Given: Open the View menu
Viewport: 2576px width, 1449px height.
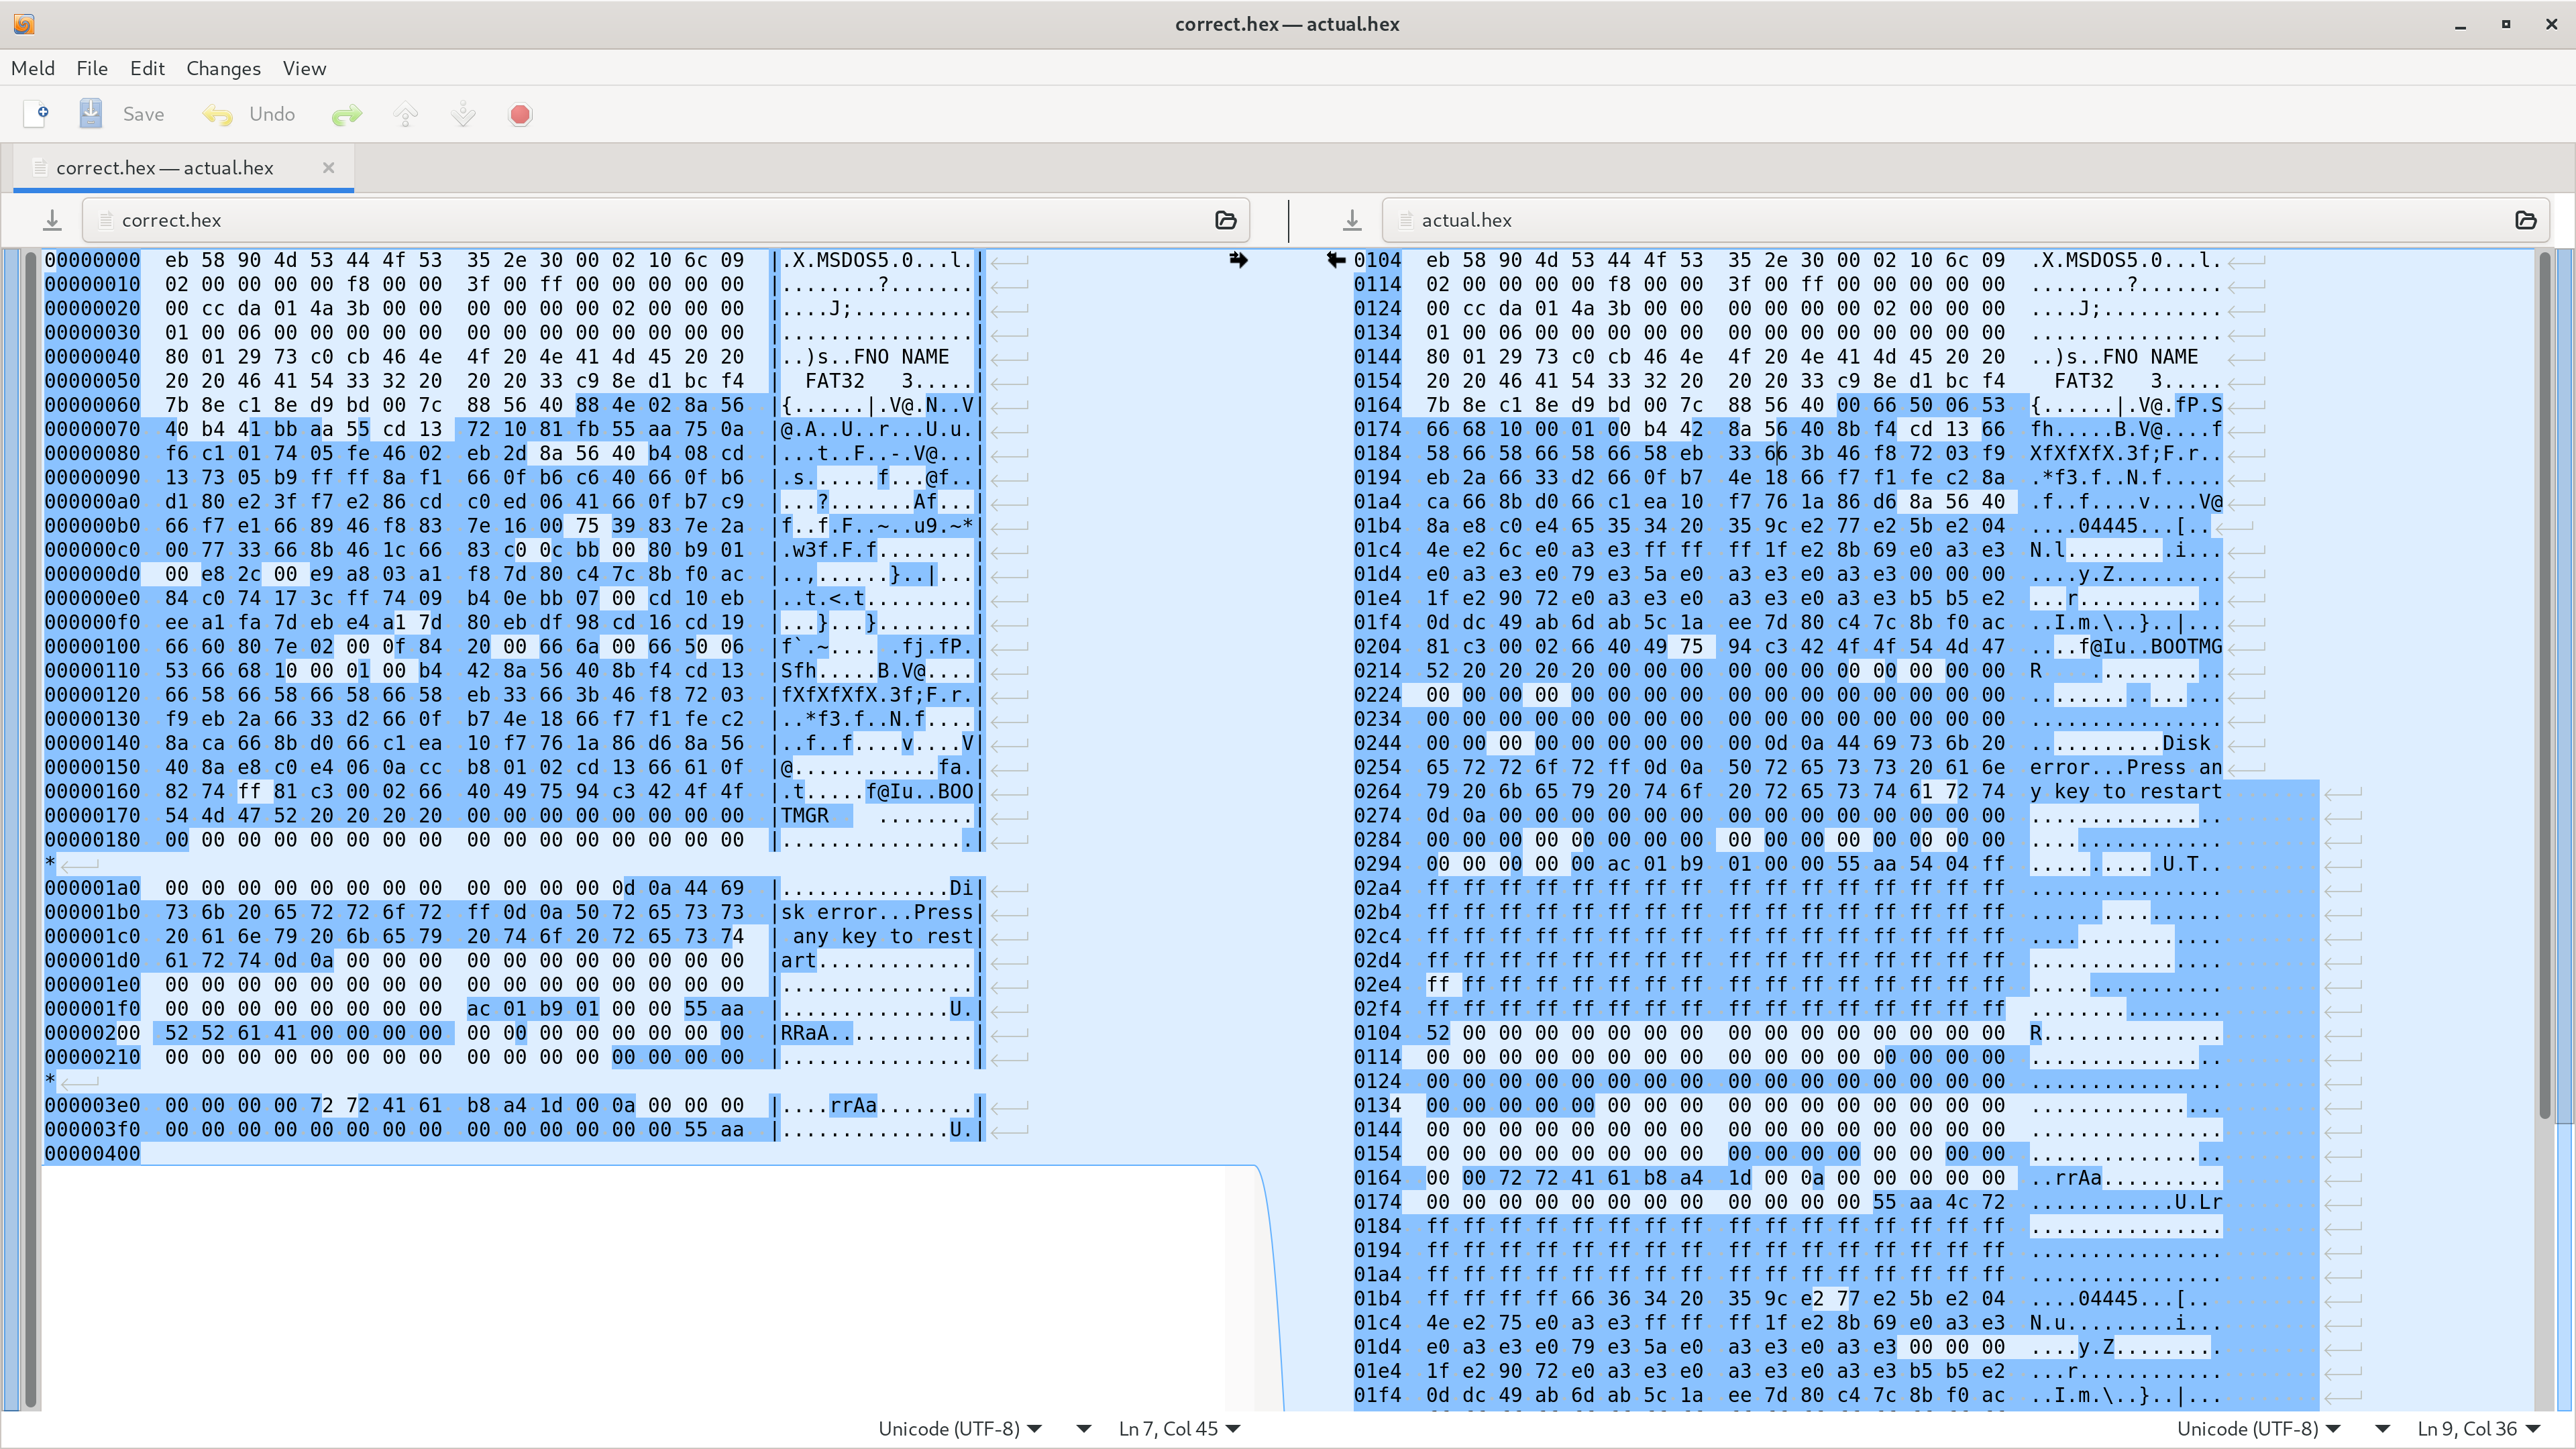Looking at the screenshot, I should (304, 68).
